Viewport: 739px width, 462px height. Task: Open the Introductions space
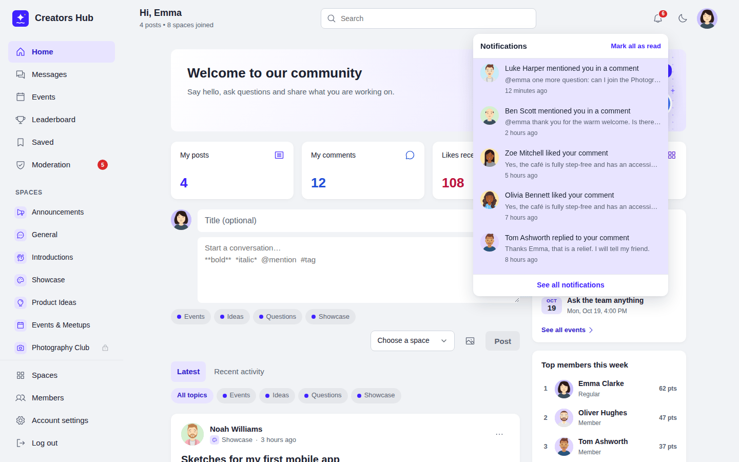pyautogui.click(x=62, y=257)
